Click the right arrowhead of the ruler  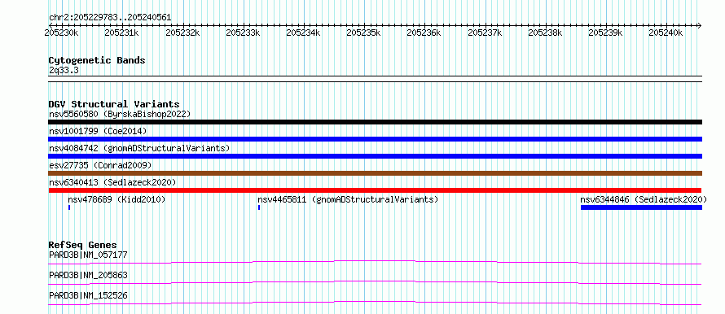tap(700, 25)
